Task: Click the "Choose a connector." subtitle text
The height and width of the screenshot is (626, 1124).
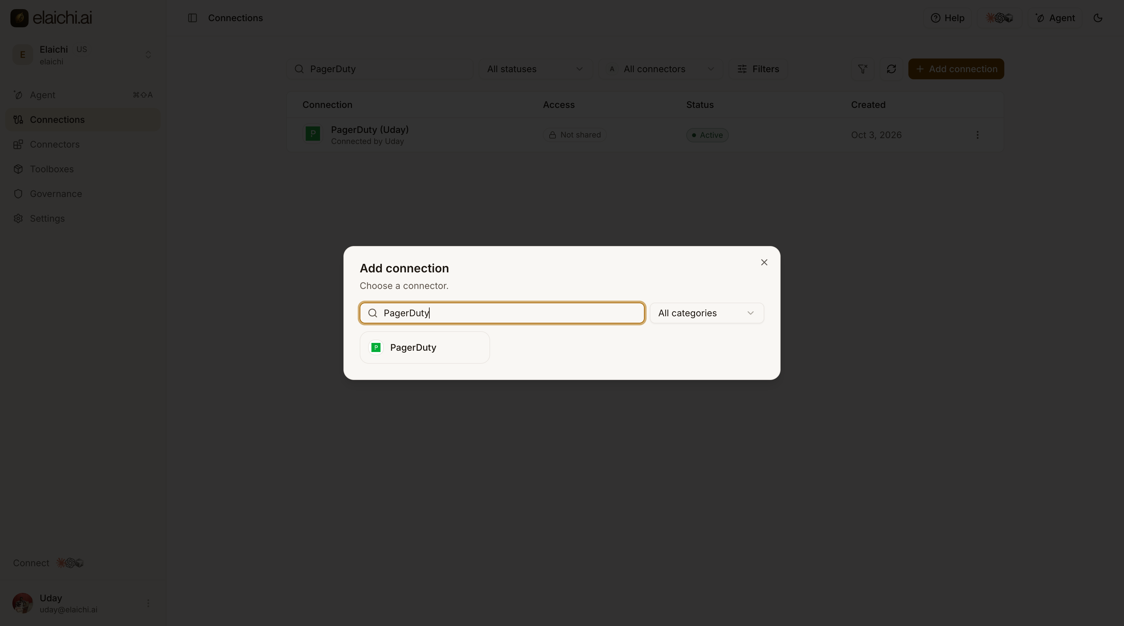Action: [404, 286]
